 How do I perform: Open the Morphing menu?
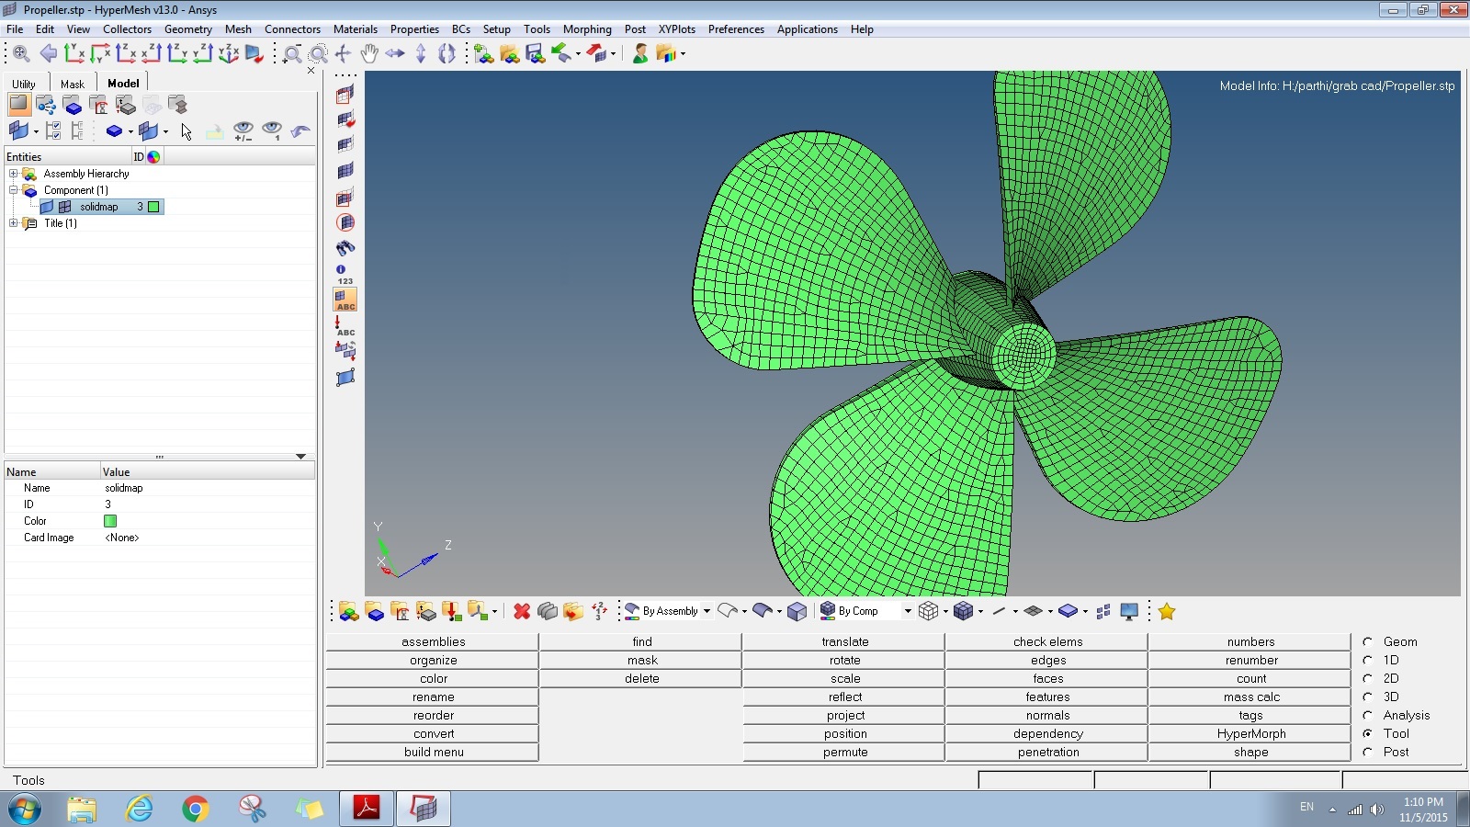click(x=586, y=29)
